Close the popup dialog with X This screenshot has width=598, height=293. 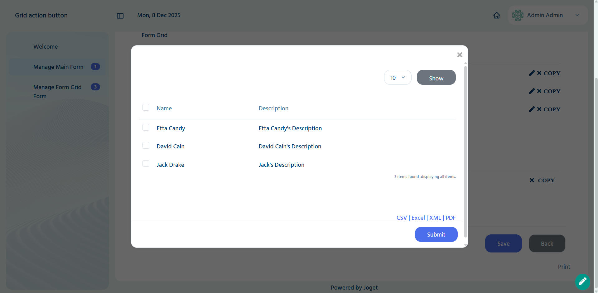coord(460,55)
